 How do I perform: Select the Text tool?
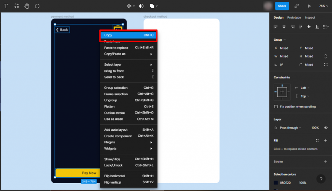click(x=6, y=6)
